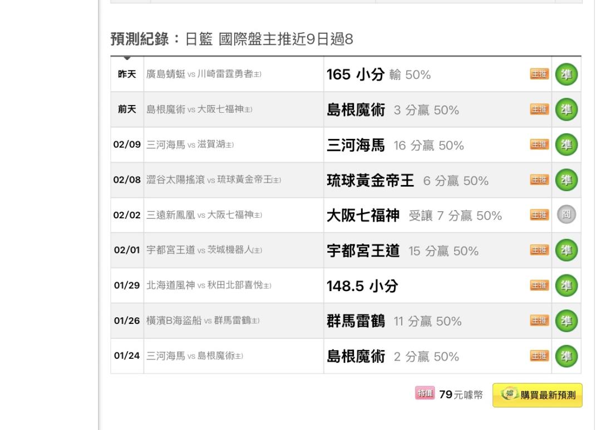Click the 大阪七福神 受讓 7 分贏 prediction

pos(415,216)
